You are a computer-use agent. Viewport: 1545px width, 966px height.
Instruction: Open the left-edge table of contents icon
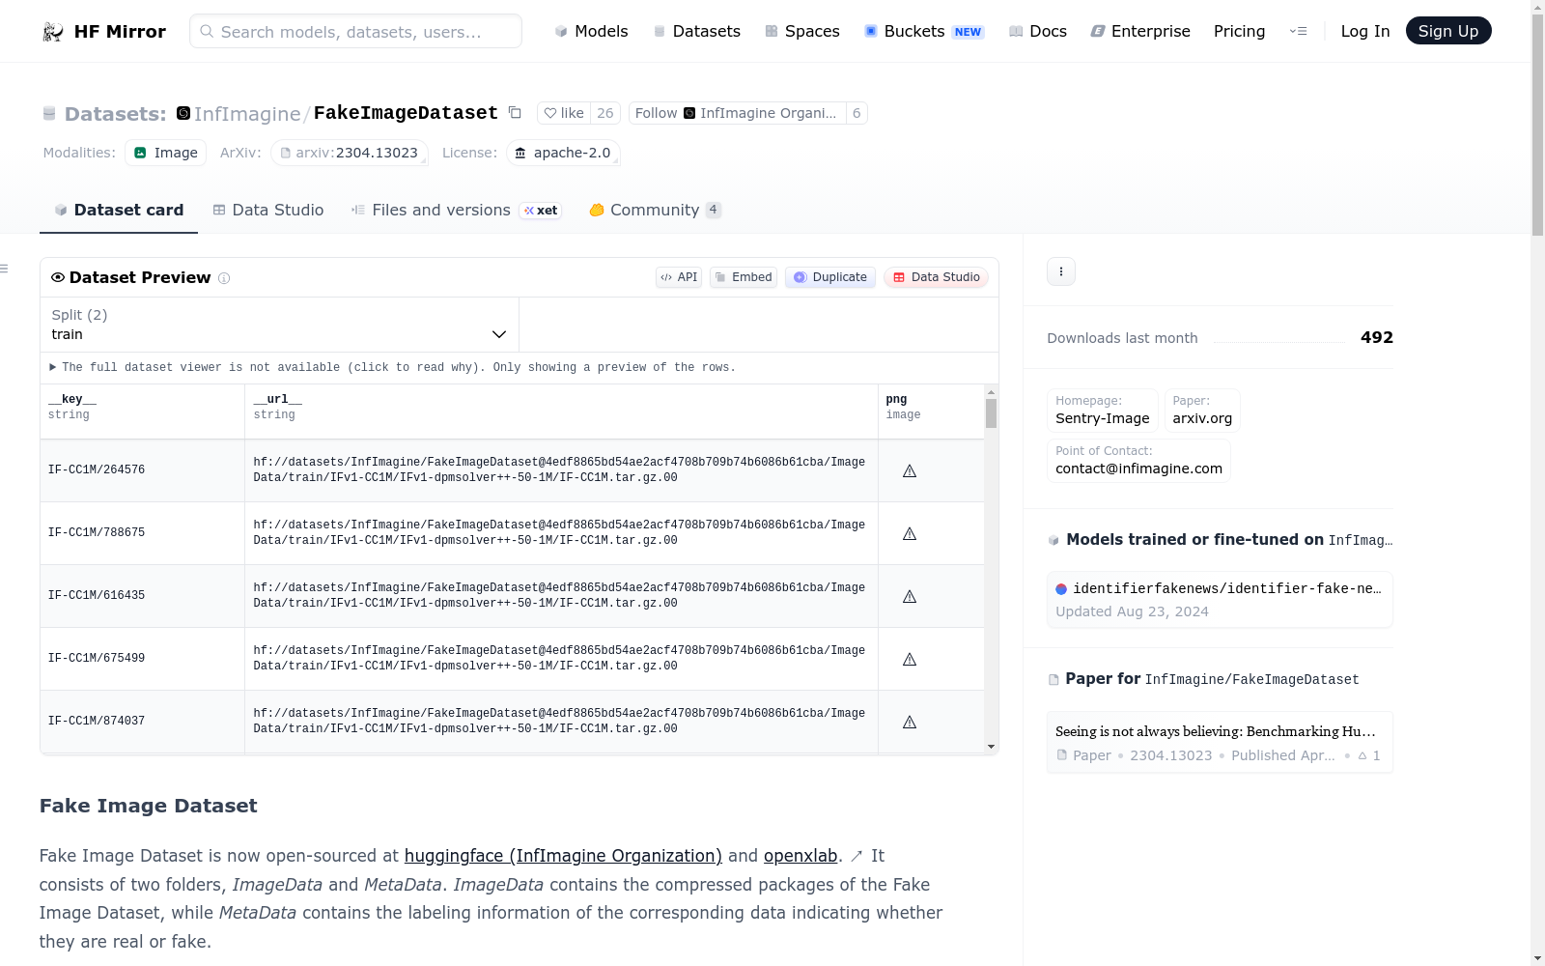pyautogui.click(x=5, y=269)
